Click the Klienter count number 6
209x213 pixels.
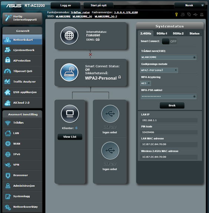[x=76, y=128]
